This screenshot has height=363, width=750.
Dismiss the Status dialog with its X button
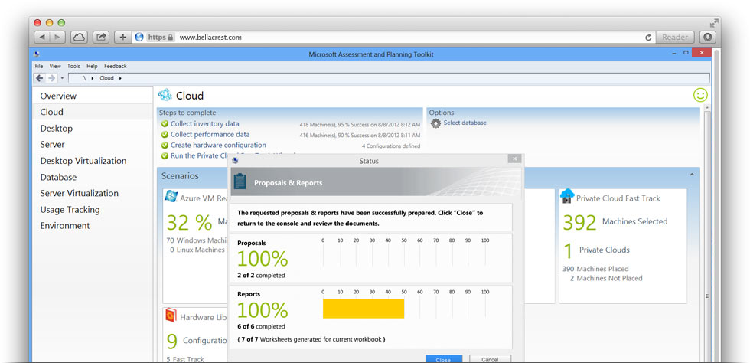(514, 159)
